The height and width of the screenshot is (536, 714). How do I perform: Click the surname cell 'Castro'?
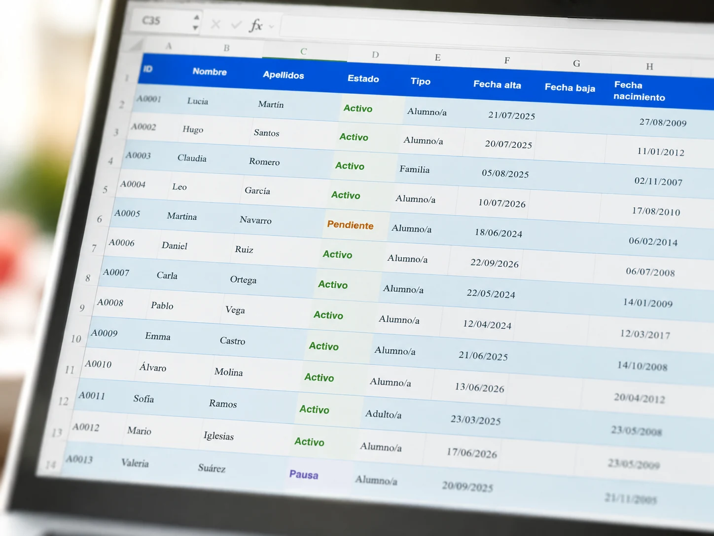click(232, 341)
